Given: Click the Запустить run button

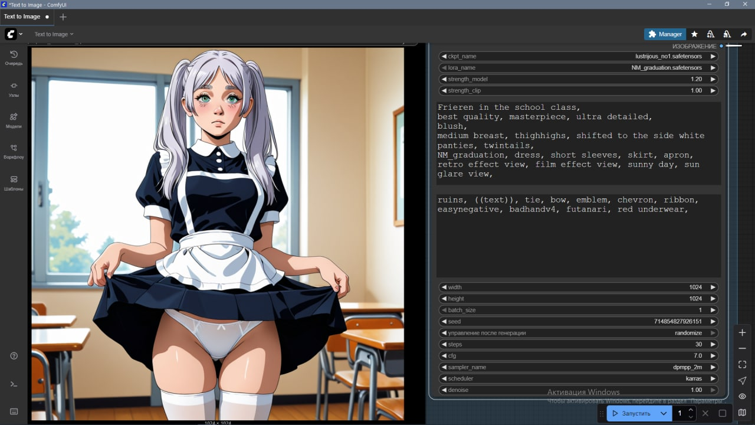Looking at the screenshot, I should [x=631, y=413].
